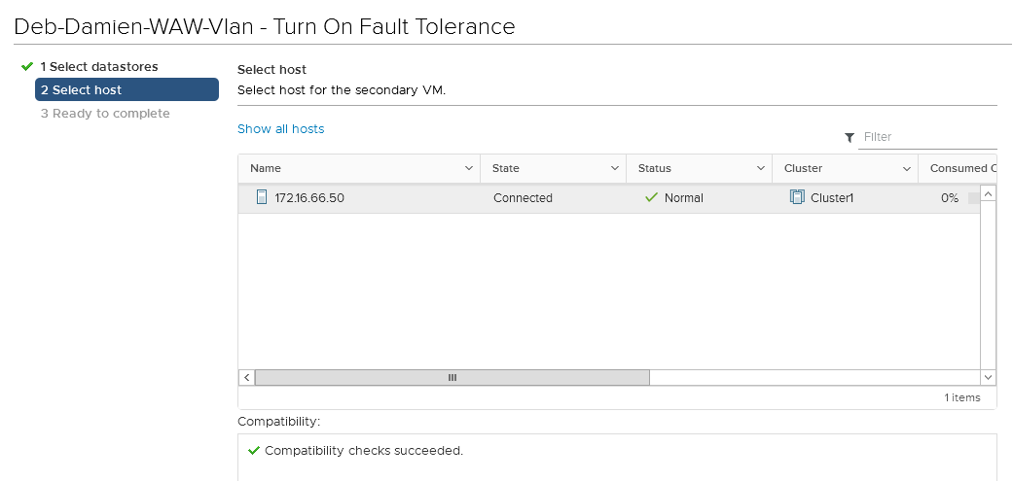The image size is (1013, 481).
Task: Click the Filter text field
Action: [928, 137]
